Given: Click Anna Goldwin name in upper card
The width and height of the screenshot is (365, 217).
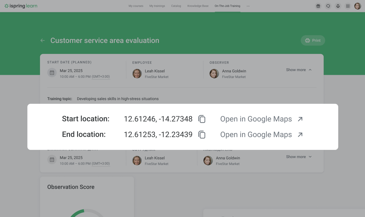Looking at the screenshot, I should (234, 71).
